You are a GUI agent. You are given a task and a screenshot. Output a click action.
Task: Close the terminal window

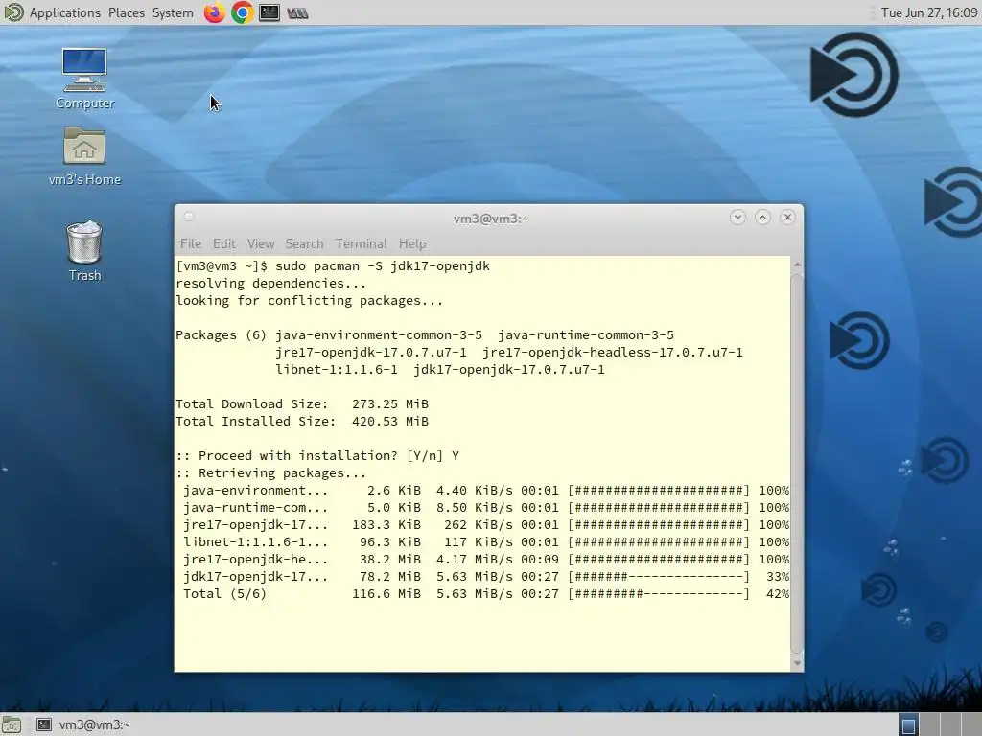(788, 218)
